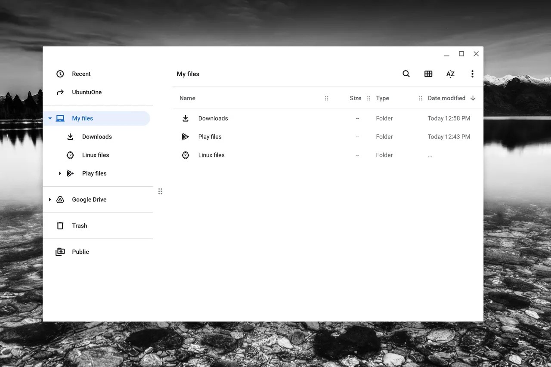The width and height of the screenshot is (551, 367).
Task: Collapse the My files tree
Action: tap(50, 118)
